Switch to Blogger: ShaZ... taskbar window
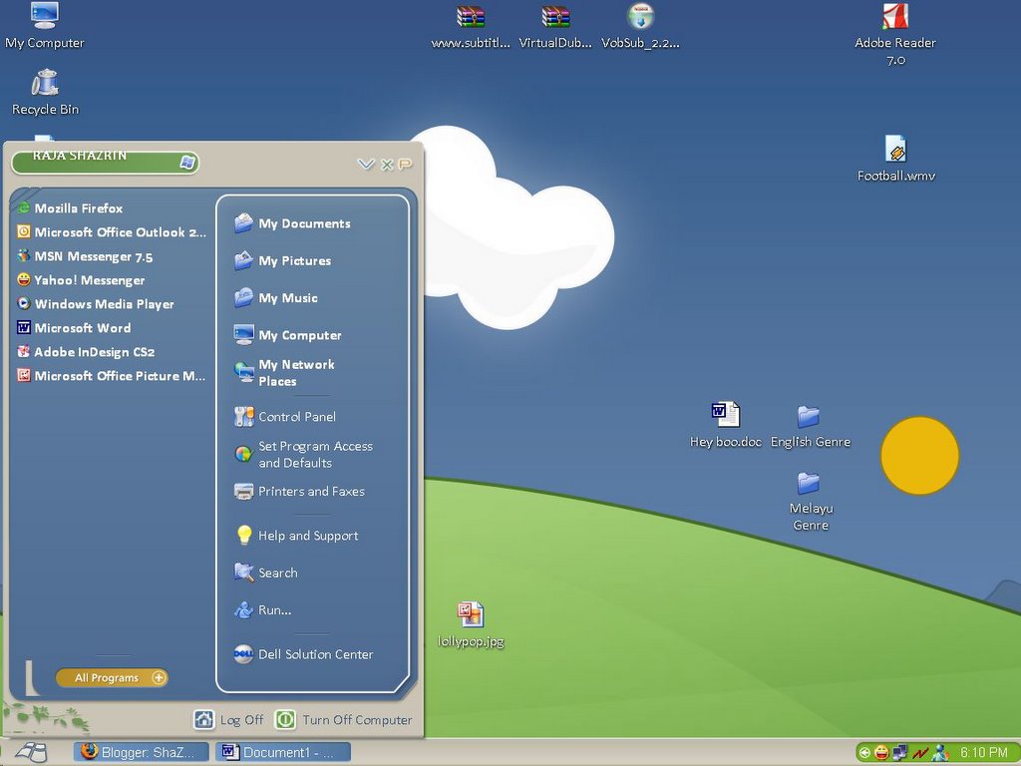This screenshot has width=1021, height=766. (x=141, y=752)
